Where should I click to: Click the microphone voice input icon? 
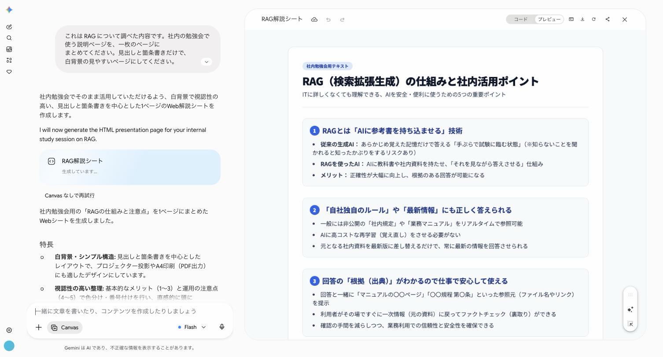coord(222,327)
